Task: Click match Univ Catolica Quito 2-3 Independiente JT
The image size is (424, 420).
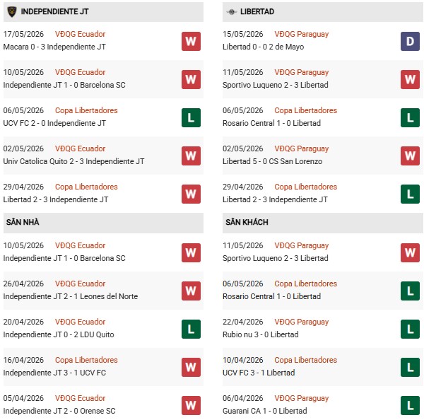Action: (73, 161)
